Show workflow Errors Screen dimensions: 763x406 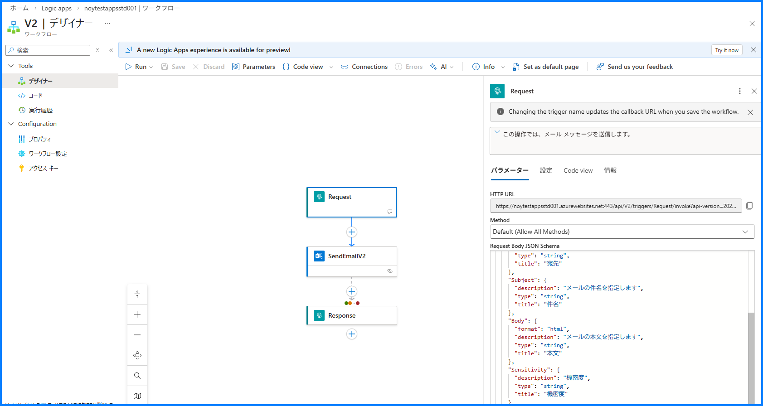pyautogui.click(x=408, y=67)
